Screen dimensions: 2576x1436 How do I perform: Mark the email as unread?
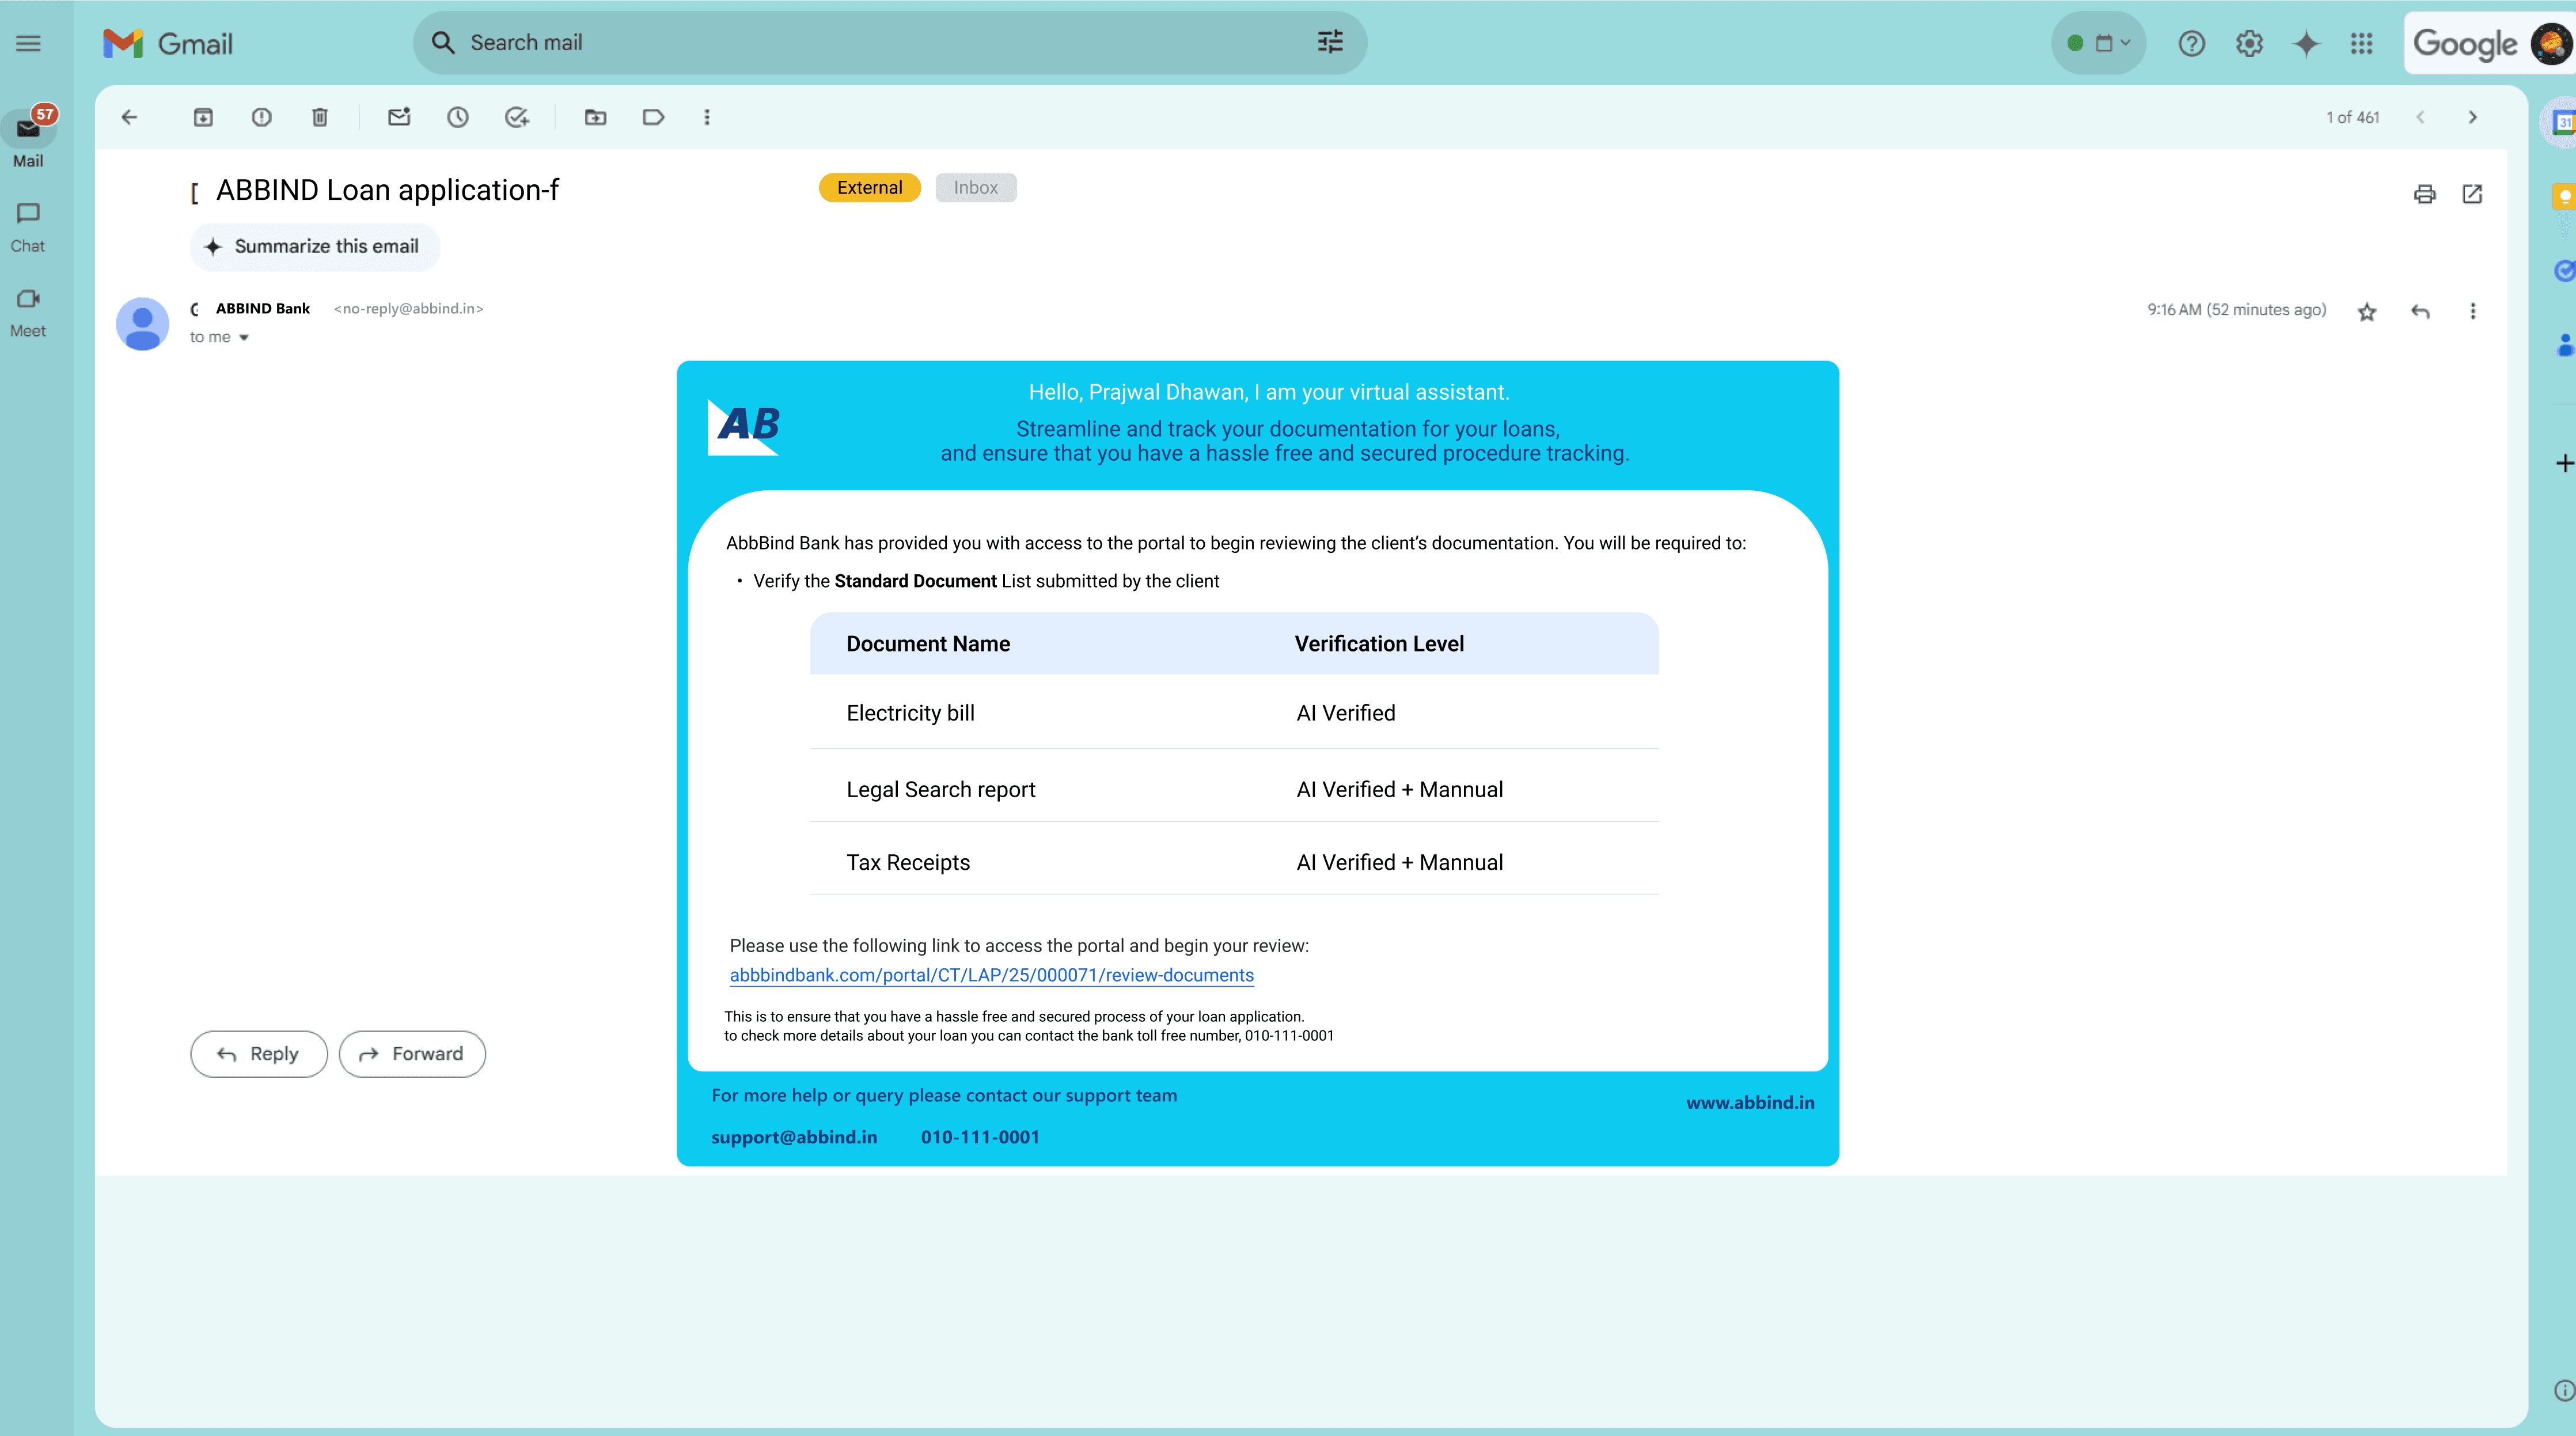399,117
